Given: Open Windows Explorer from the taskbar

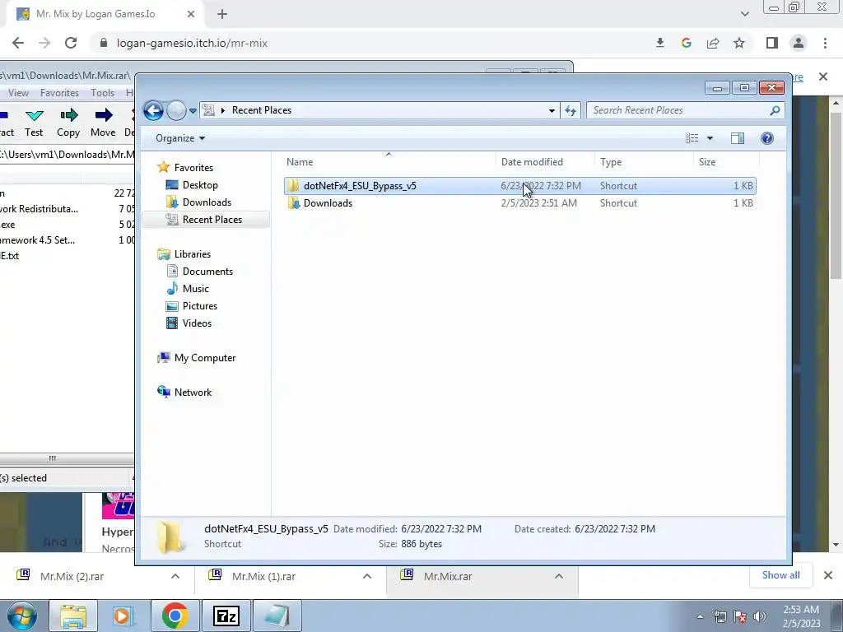Looking at the screenshot, I should [73, 616].
